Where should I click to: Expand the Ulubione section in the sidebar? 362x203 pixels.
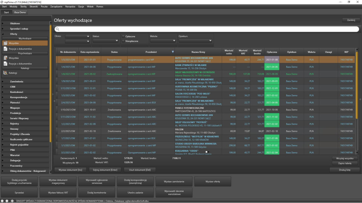click(x=3, y=23)
